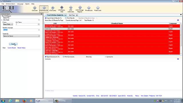The width and height of the screenshot is (183, 103).
Task: Open the document tab list arrow
Action: click(x=181, y=15)
